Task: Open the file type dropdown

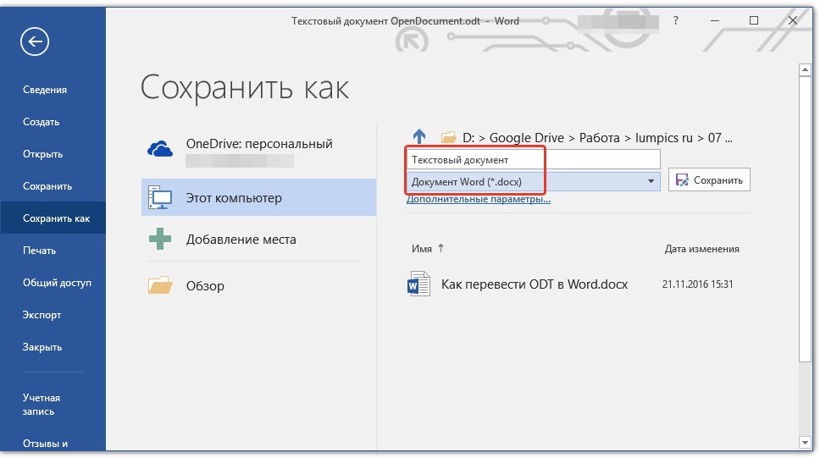Action: pos(534,181)
